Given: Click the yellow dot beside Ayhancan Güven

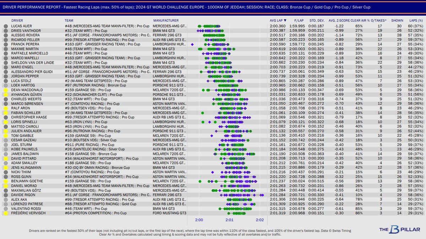Looking at the screenshot, I should click(x=5, y=95).
